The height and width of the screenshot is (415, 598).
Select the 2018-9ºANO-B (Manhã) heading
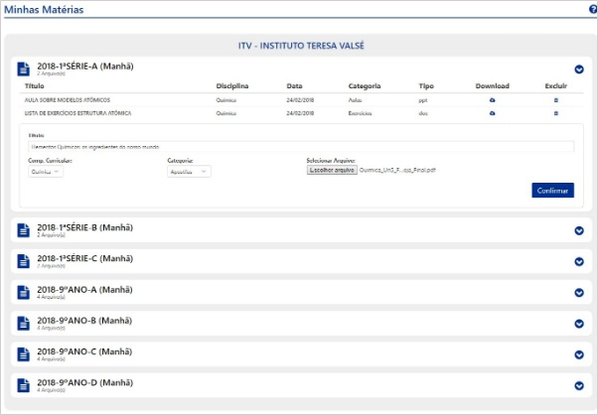pos(84,321)
